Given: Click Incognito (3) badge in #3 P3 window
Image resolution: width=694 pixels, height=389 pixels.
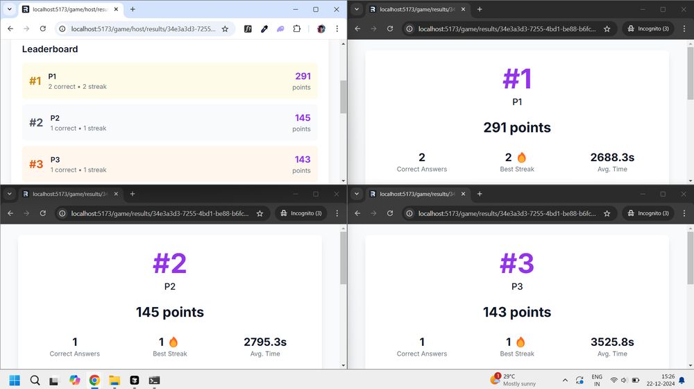Looking at the screenshot, I should (x=648, y=213).
